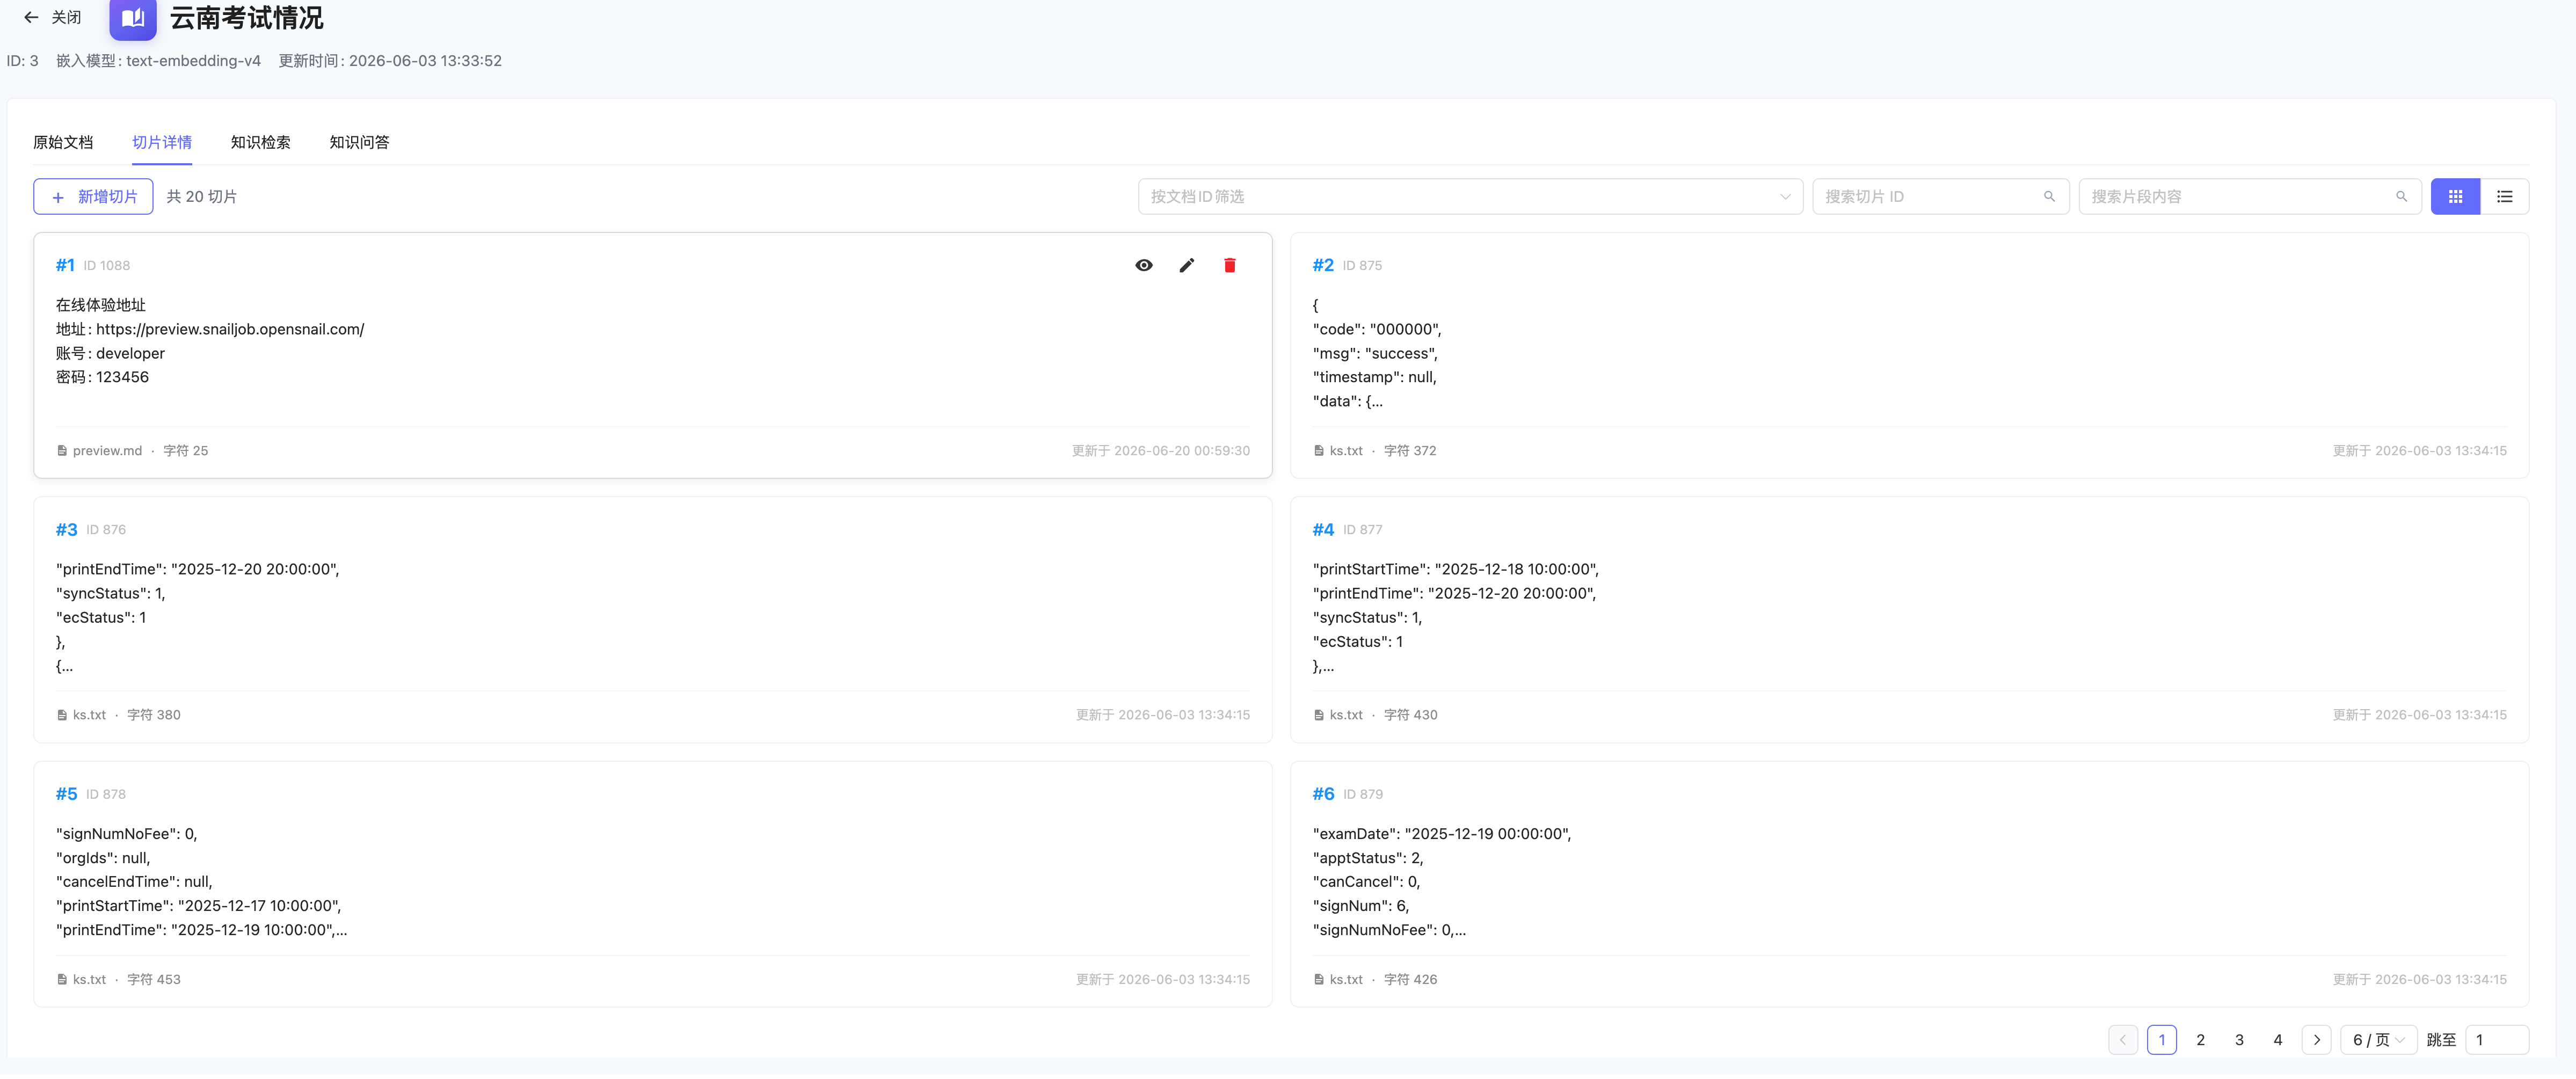Click 关闭 to close the page

66,17
